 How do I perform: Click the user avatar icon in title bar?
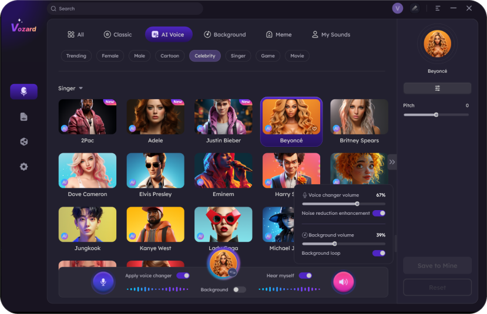(x=398, y=8)
